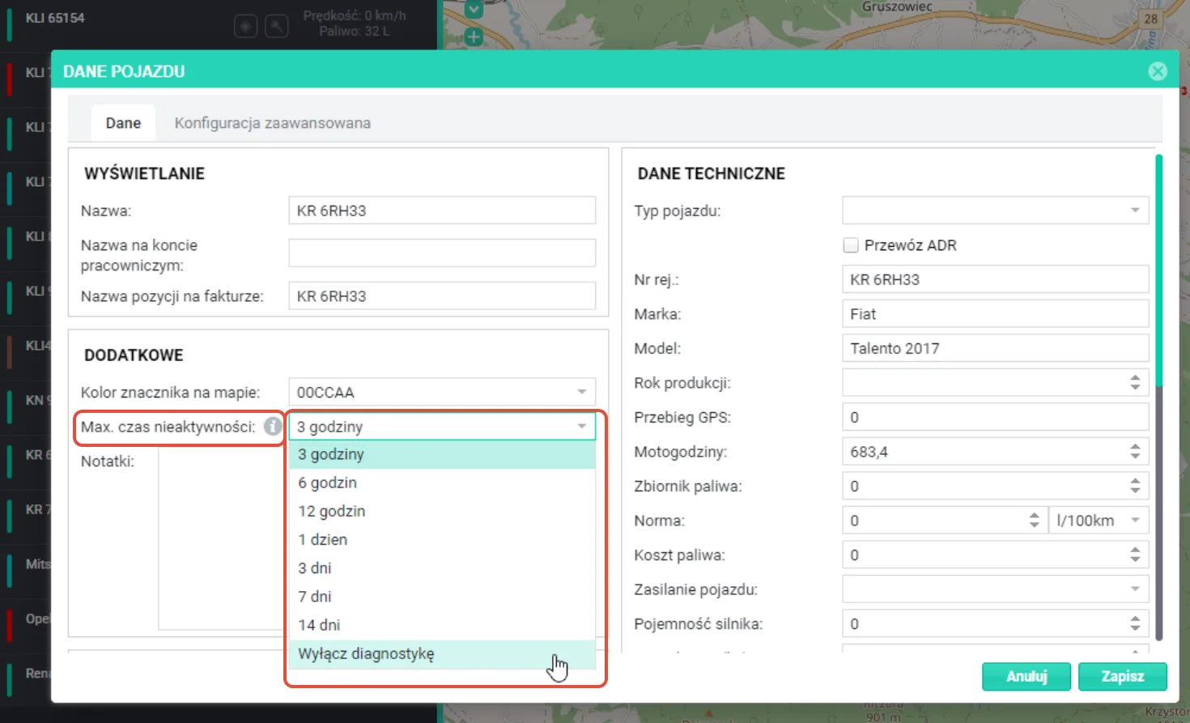Expand the Kolor znacznika na mapie dropdown
This screenshot has width=1190, height=723.
click(581, 392)
